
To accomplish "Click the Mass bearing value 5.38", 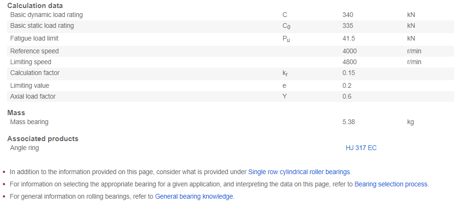I will click(x=349, y=122).
